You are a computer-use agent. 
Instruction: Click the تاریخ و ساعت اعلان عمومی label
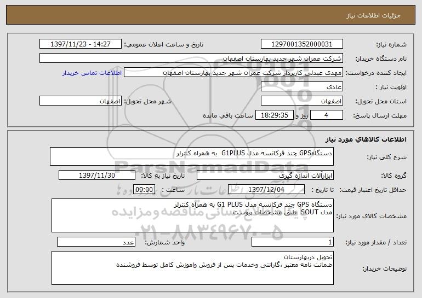point(164,45)
